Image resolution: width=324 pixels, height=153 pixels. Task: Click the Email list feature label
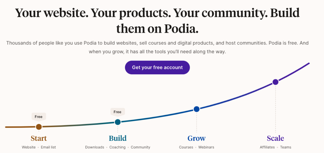(48, 147)
